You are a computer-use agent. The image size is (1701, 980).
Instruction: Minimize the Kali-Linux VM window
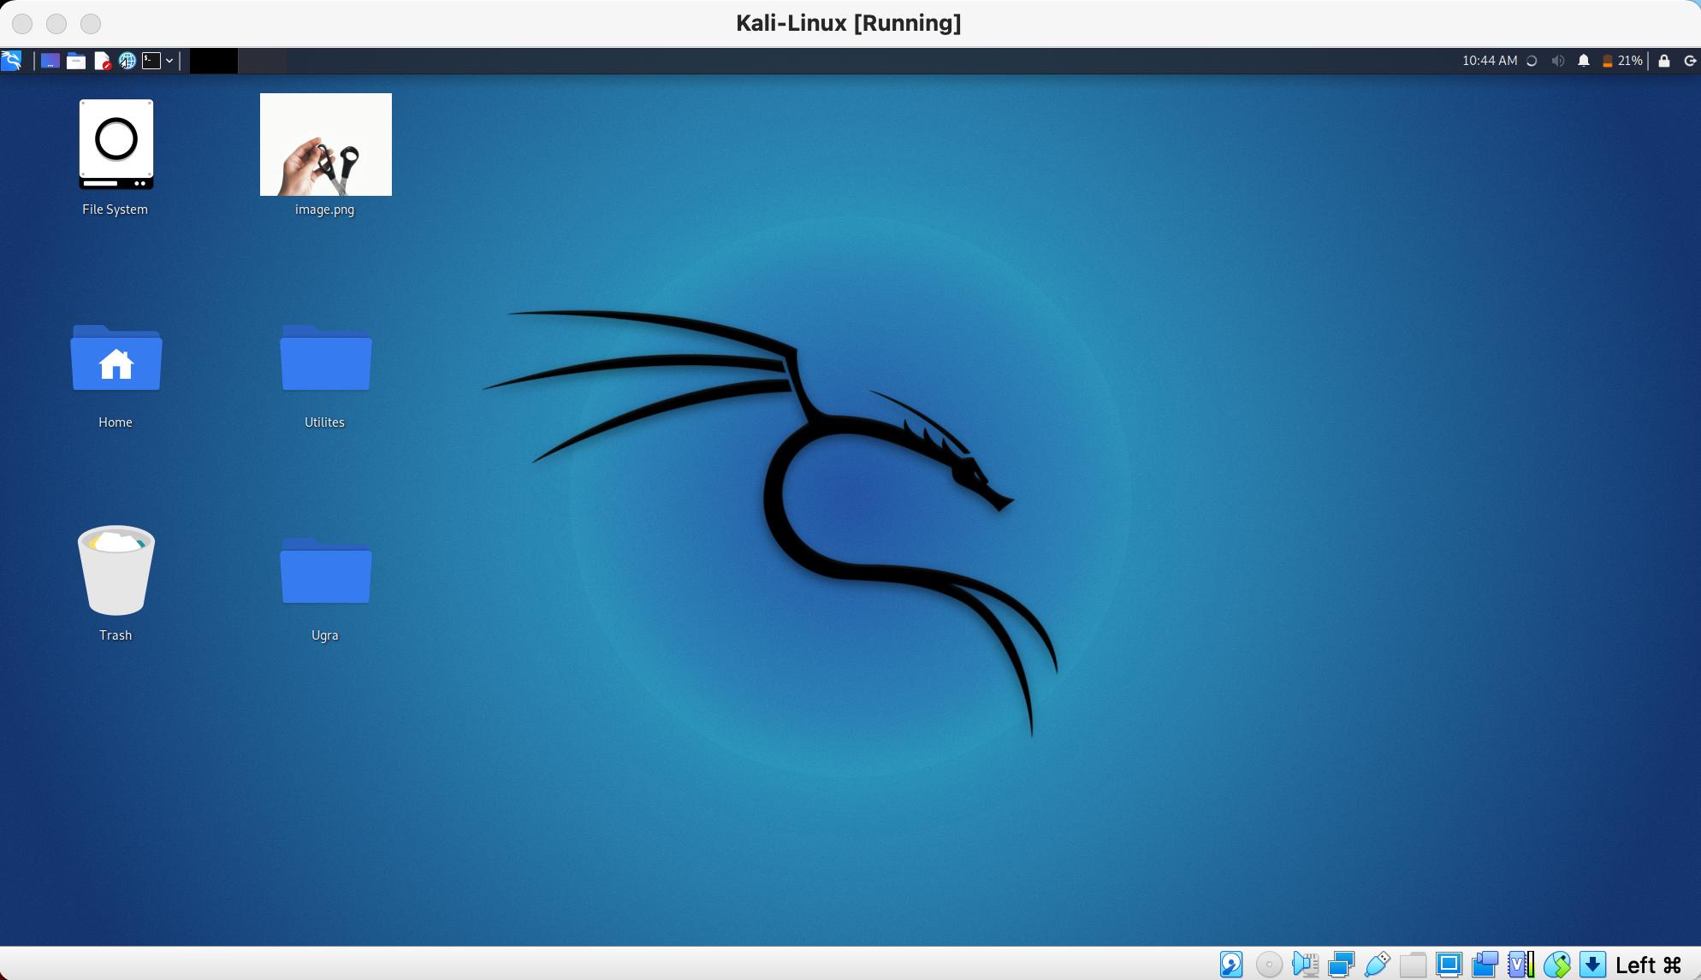click(56, 24)
